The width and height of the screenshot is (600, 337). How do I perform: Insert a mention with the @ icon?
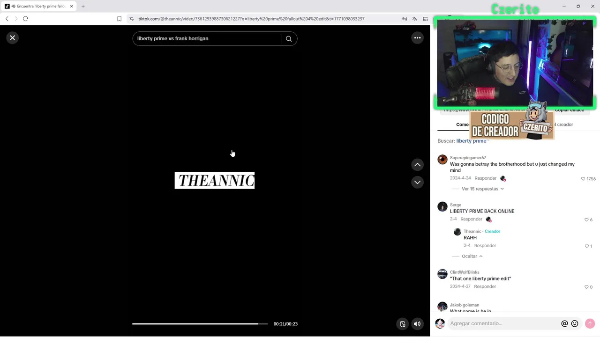[x=564, y=323]
